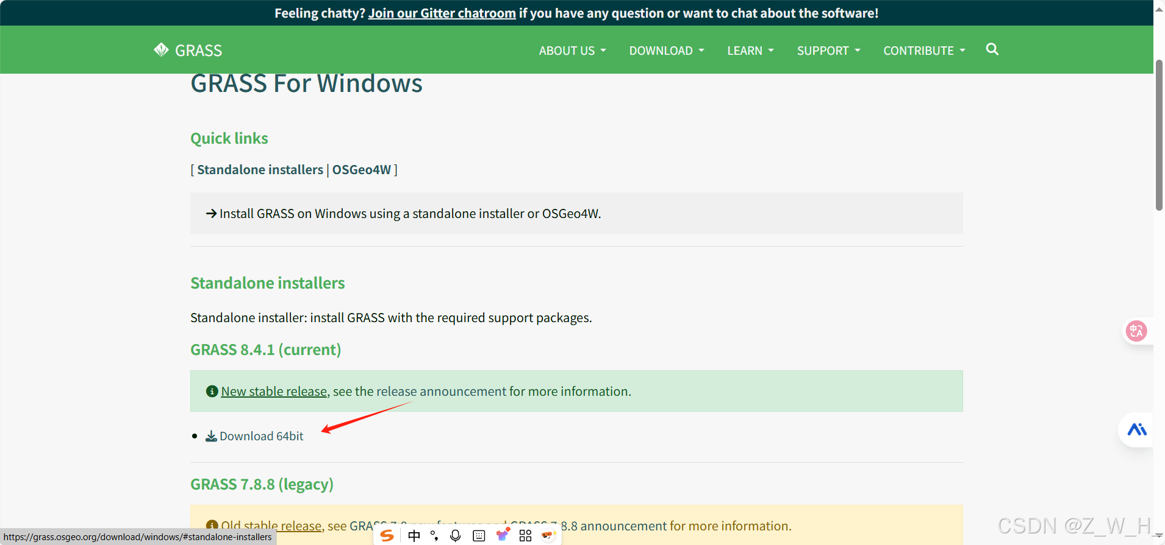
Task: Click the Download 64bit link
Action: point(261,436)
